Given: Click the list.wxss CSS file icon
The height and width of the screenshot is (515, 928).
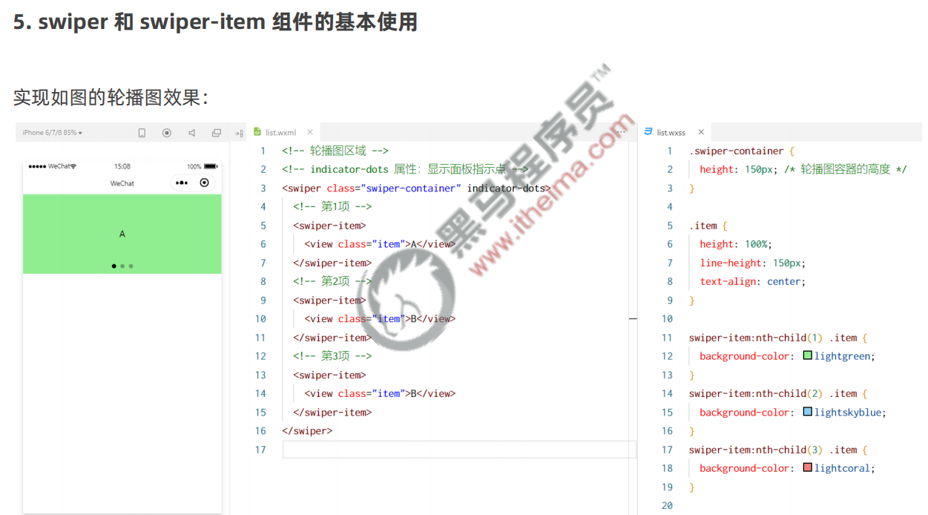Looking at the screenshot, I should tap(648, 132).
